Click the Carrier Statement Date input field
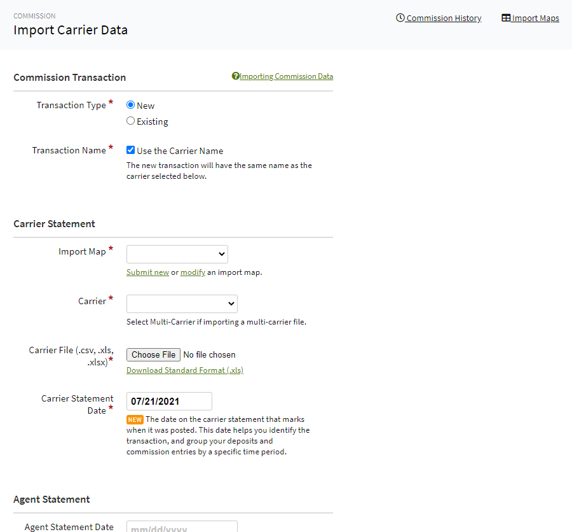Screen dimensions: 572x532 [169, 401]
